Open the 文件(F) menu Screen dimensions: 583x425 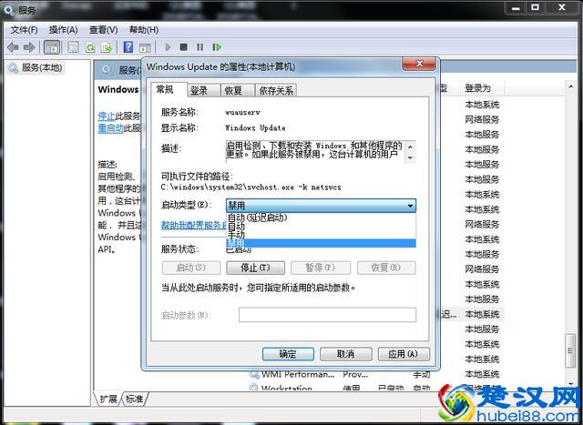click(24, 30)
